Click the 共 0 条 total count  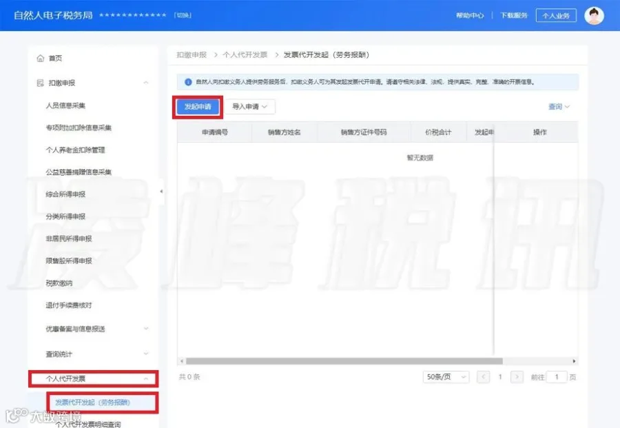tap(189, 377)
